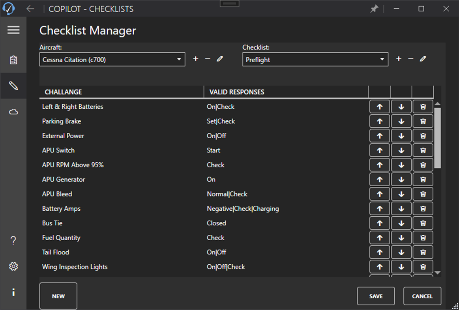Open the Checklists panel in the sidebar
This screenshot has height=310, width=459.
click(13, 60)
